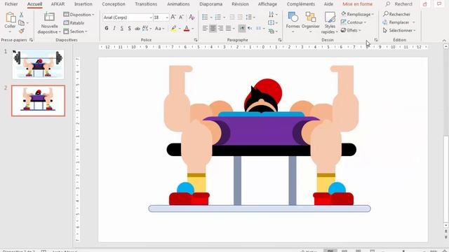The height and width of the screenshot is (252, 449).
Task: Decrease font size with the small A
Action: (x=181, y=17)
